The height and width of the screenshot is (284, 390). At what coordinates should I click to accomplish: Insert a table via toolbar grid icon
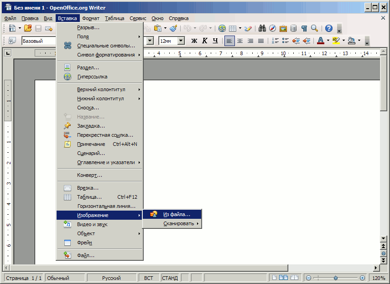tap(233, 28)
